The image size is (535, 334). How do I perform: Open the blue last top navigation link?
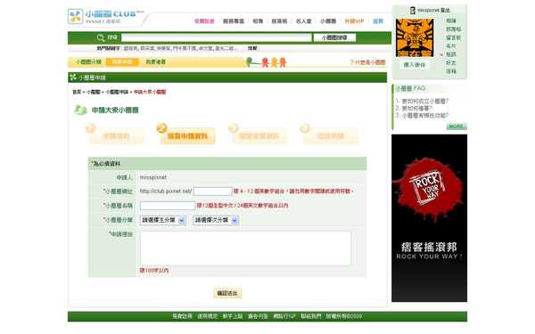[x=378, y=21]
